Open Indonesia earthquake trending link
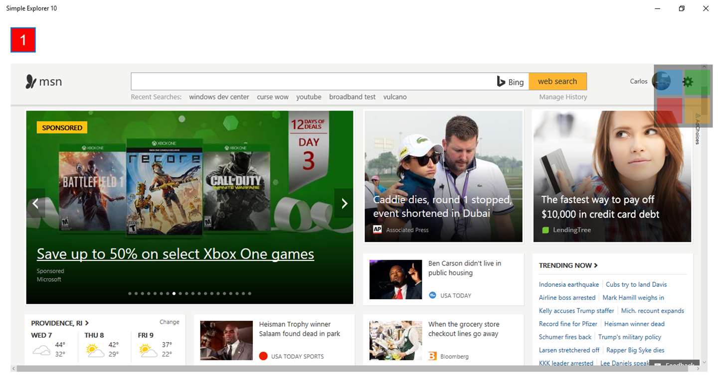 pos(569,284)
